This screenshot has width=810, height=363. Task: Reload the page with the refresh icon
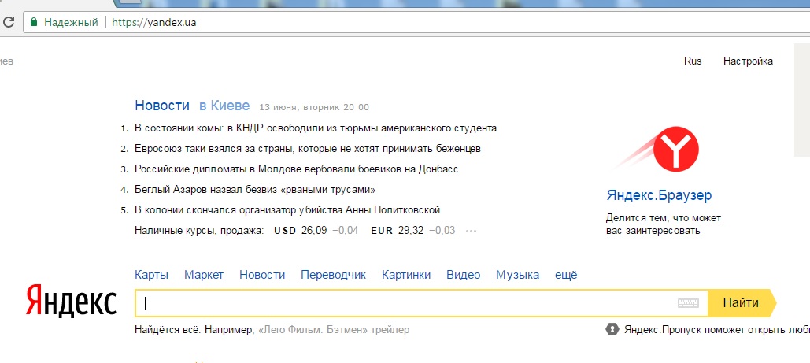[8, 22]
